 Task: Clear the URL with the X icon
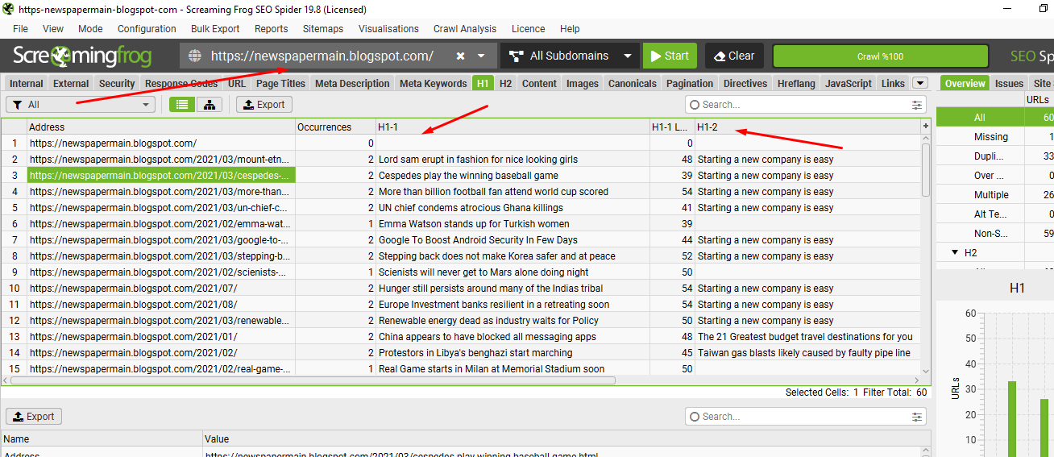(x=460, y=56)
